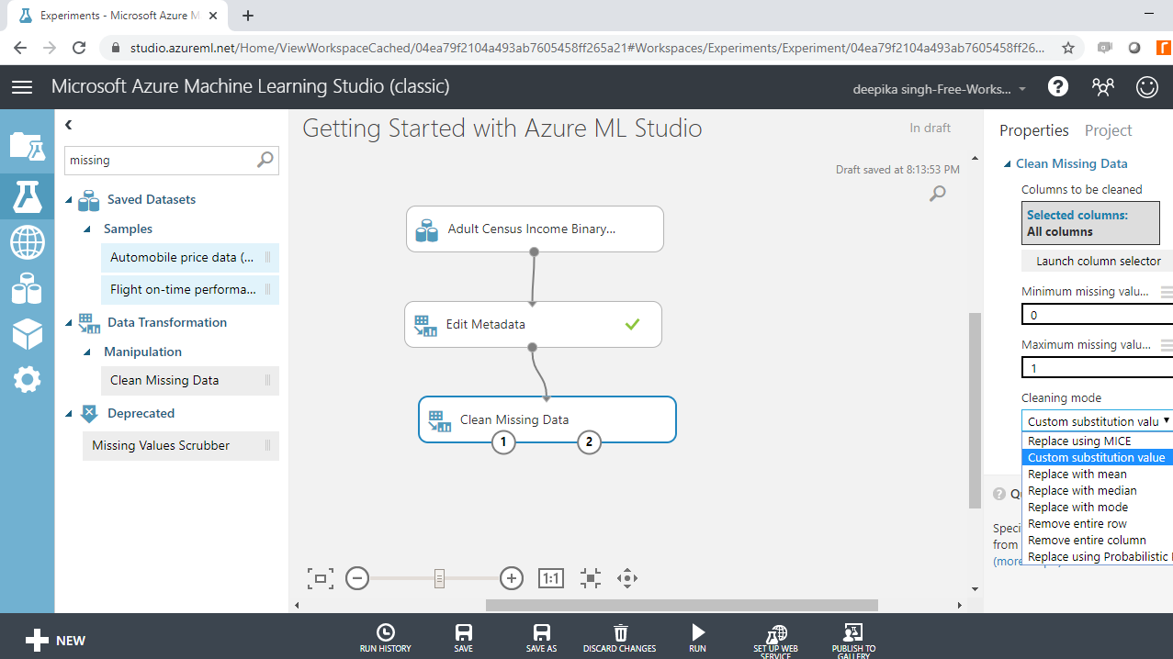Screen dimensions: 1173x659
Task: Switch to the Properties tab
Action: point(1034,130)
